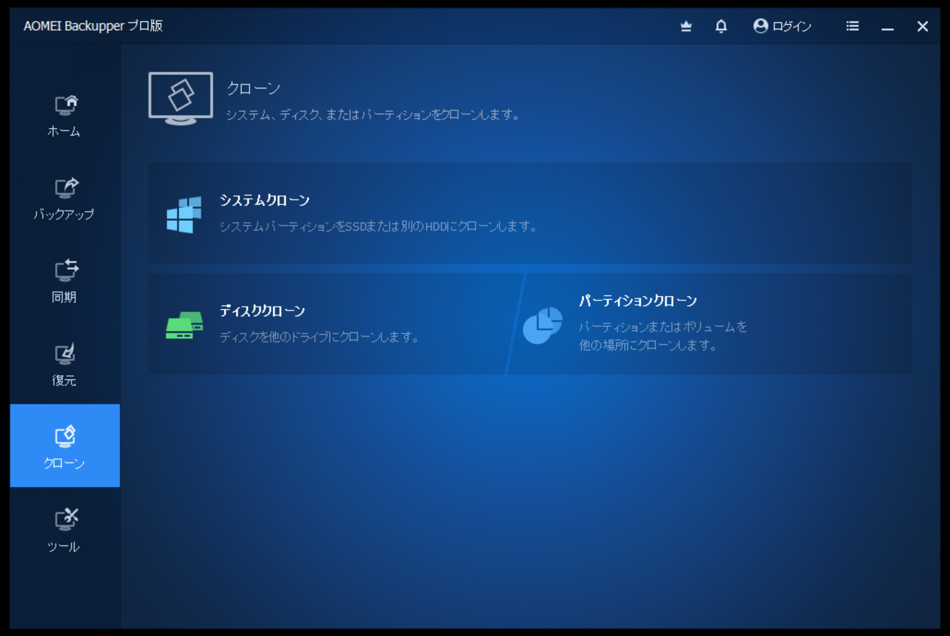Minimize the AOMEI Backupper window
The image size is (950, 636).
click(887, 26)
